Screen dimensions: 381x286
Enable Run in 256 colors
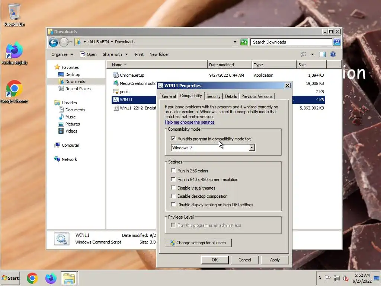[173, 171]
